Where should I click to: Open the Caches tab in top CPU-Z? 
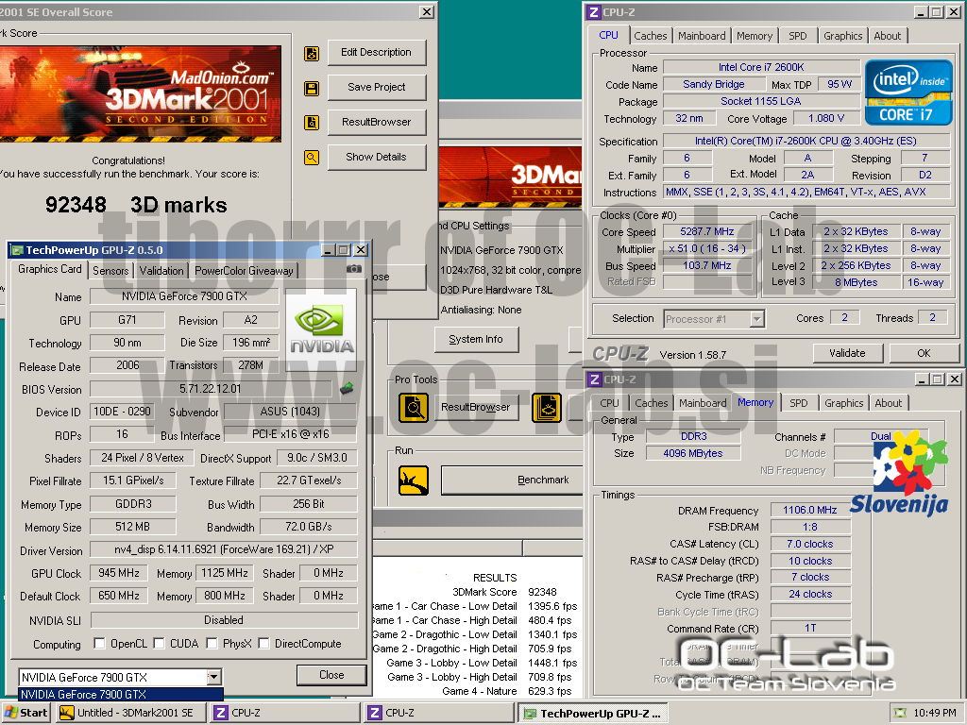(x=651, y=36)
